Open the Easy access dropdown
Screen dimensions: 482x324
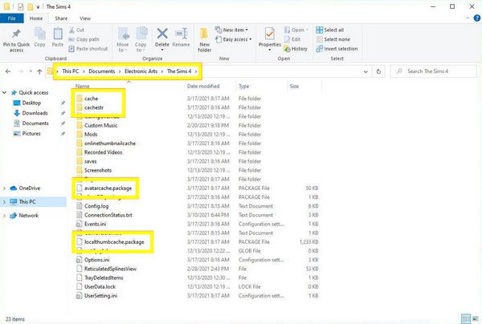pyautogui.click(x=234, y=39)
